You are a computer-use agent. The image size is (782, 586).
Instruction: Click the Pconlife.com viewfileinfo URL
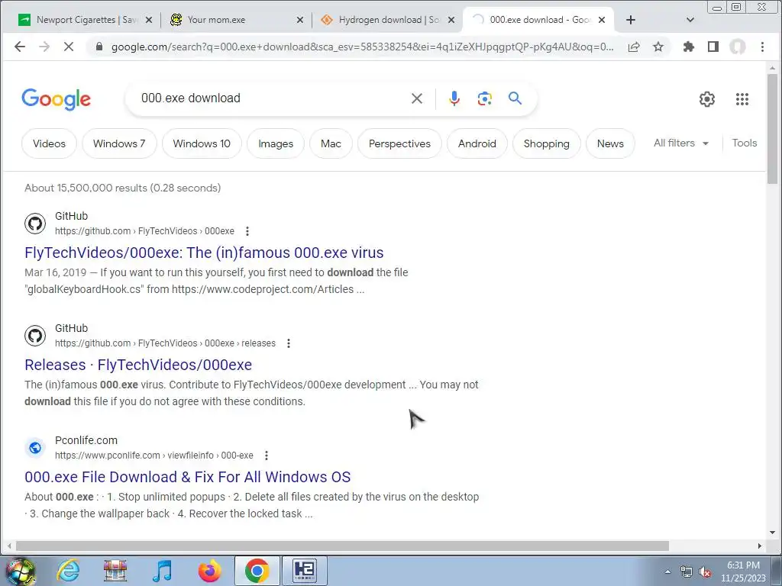[x=154, y=456]
